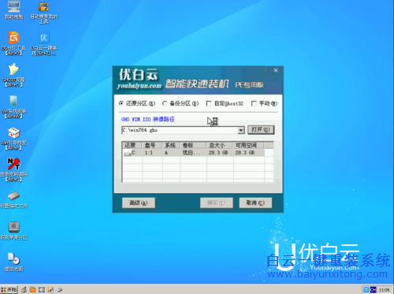Launch the DG partition tool (Alt+D) icon

click(x=13, y=43)
